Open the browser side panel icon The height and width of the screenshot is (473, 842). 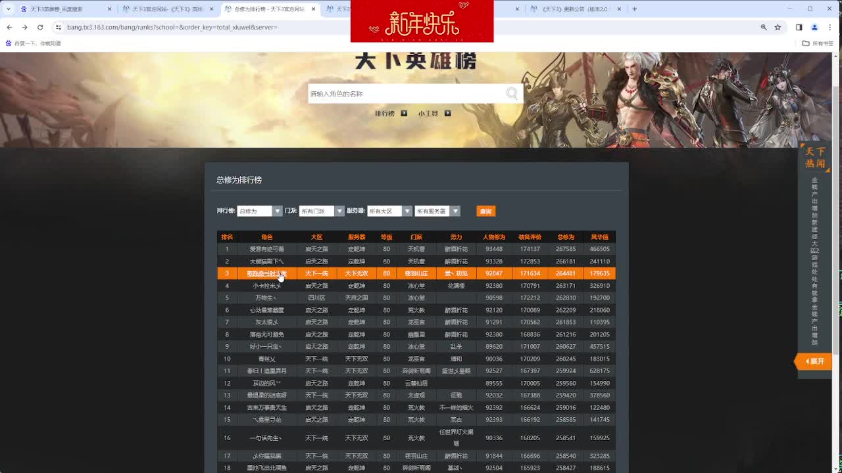tap(799, 27)
